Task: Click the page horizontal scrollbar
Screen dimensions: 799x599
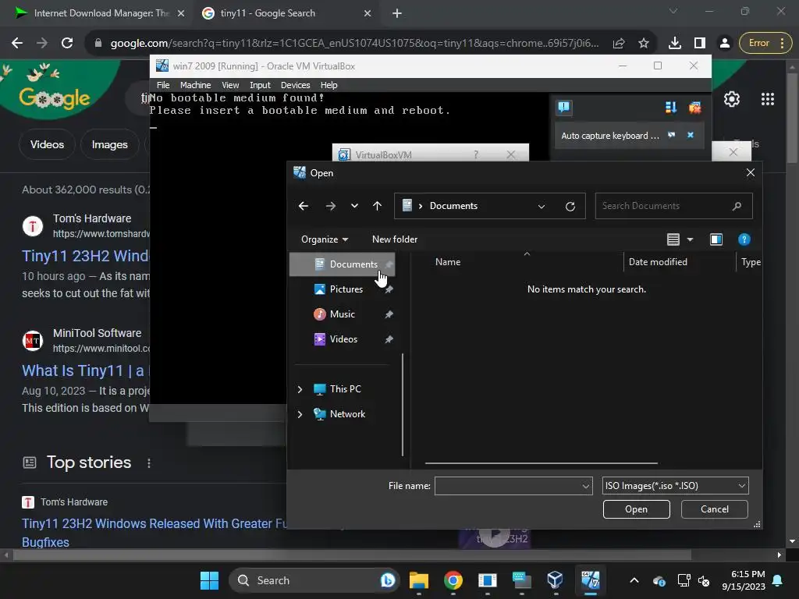Action: pyautogui.click(x=352, y=555)
